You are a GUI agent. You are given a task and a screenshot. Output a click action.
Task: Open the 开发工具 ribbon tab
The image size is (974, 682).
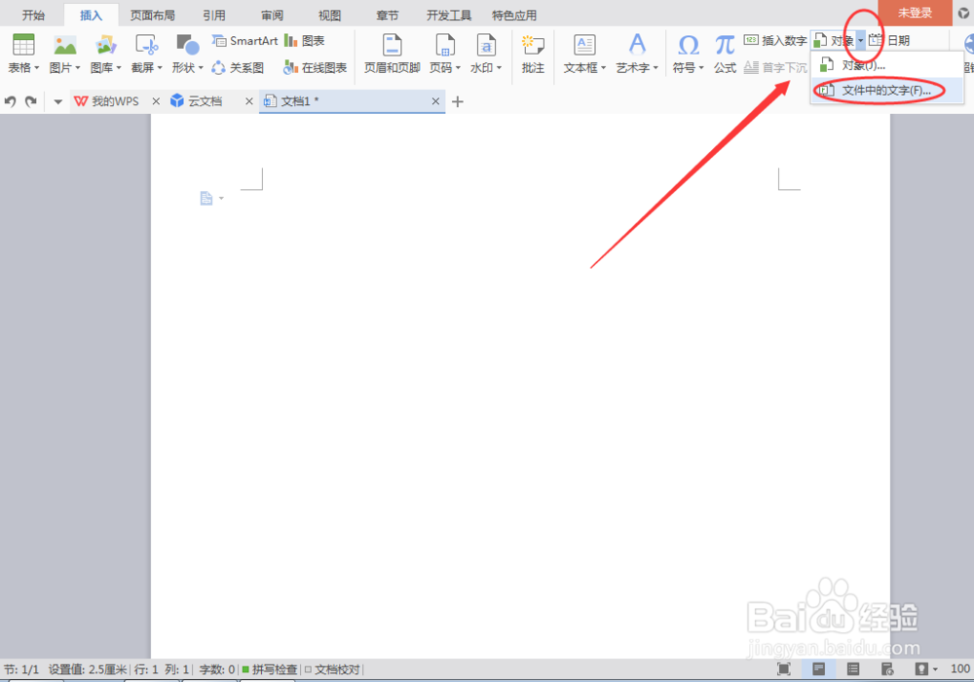tap(448, 15)
